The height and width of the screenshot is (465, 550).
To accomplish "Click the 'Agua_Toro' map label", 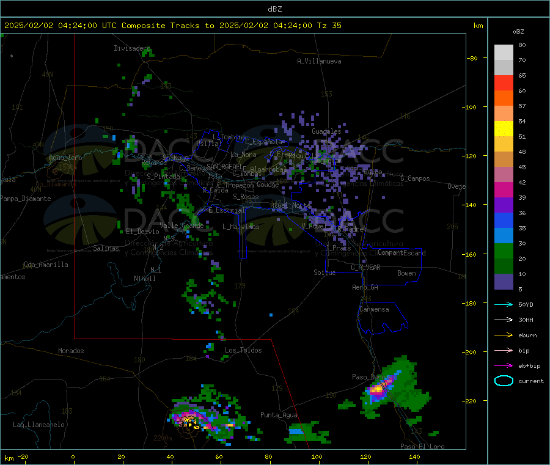I will (x=65, y=158).
